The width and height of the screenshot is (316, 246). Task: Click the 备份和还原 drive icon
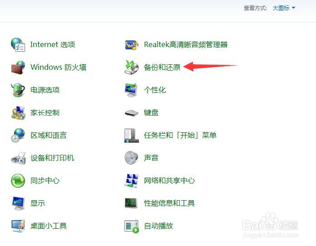(131, 68)
